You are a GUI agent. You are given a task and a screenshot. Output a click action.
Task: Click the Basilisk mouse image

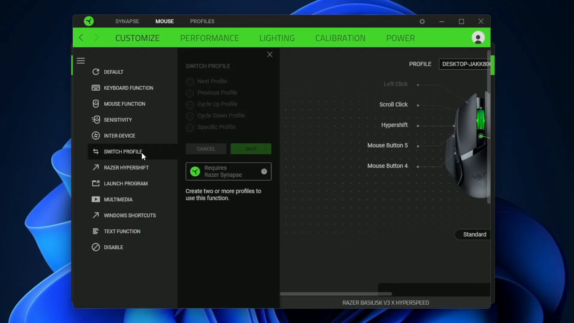[468, 145]
